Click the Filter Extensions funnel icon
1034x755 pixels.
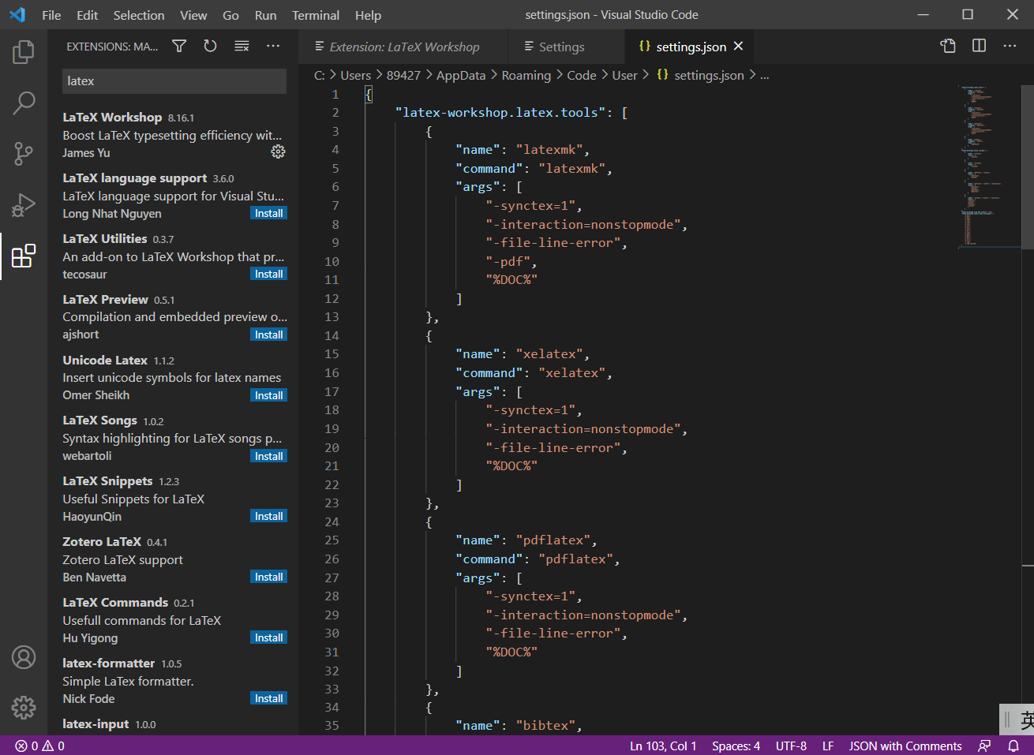click(x=179, y=47)
